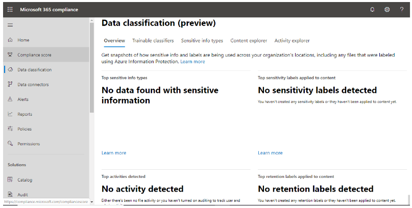Click the Data connectors icon
The width and height of the screenshot is (412, 208).
(10, 84)
